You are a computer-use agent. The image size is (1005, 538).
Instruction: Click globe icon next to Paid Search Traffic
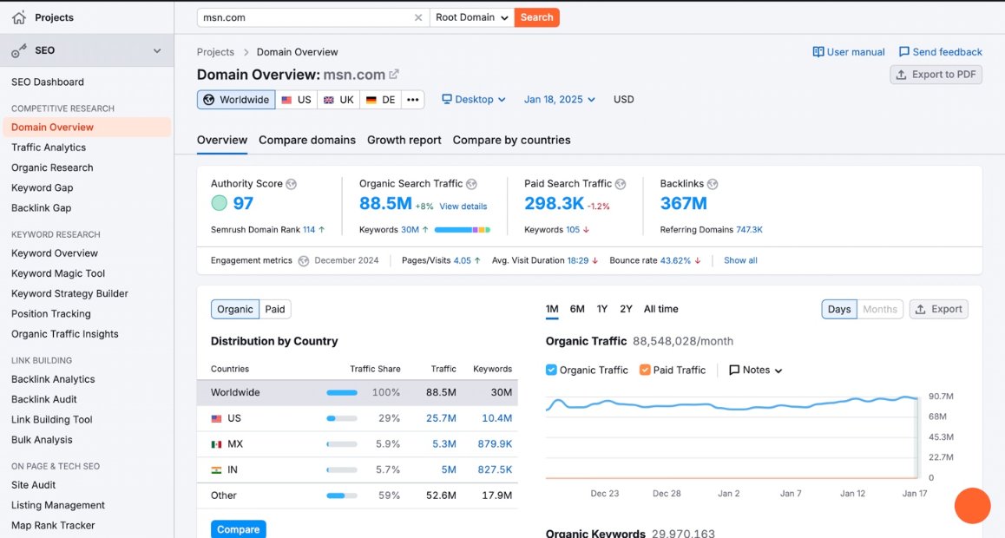pos(620,184)
